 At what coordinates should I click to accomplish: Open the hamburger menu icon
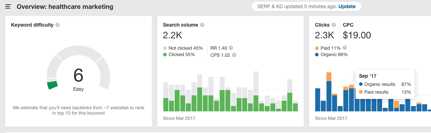pos(8,7)
